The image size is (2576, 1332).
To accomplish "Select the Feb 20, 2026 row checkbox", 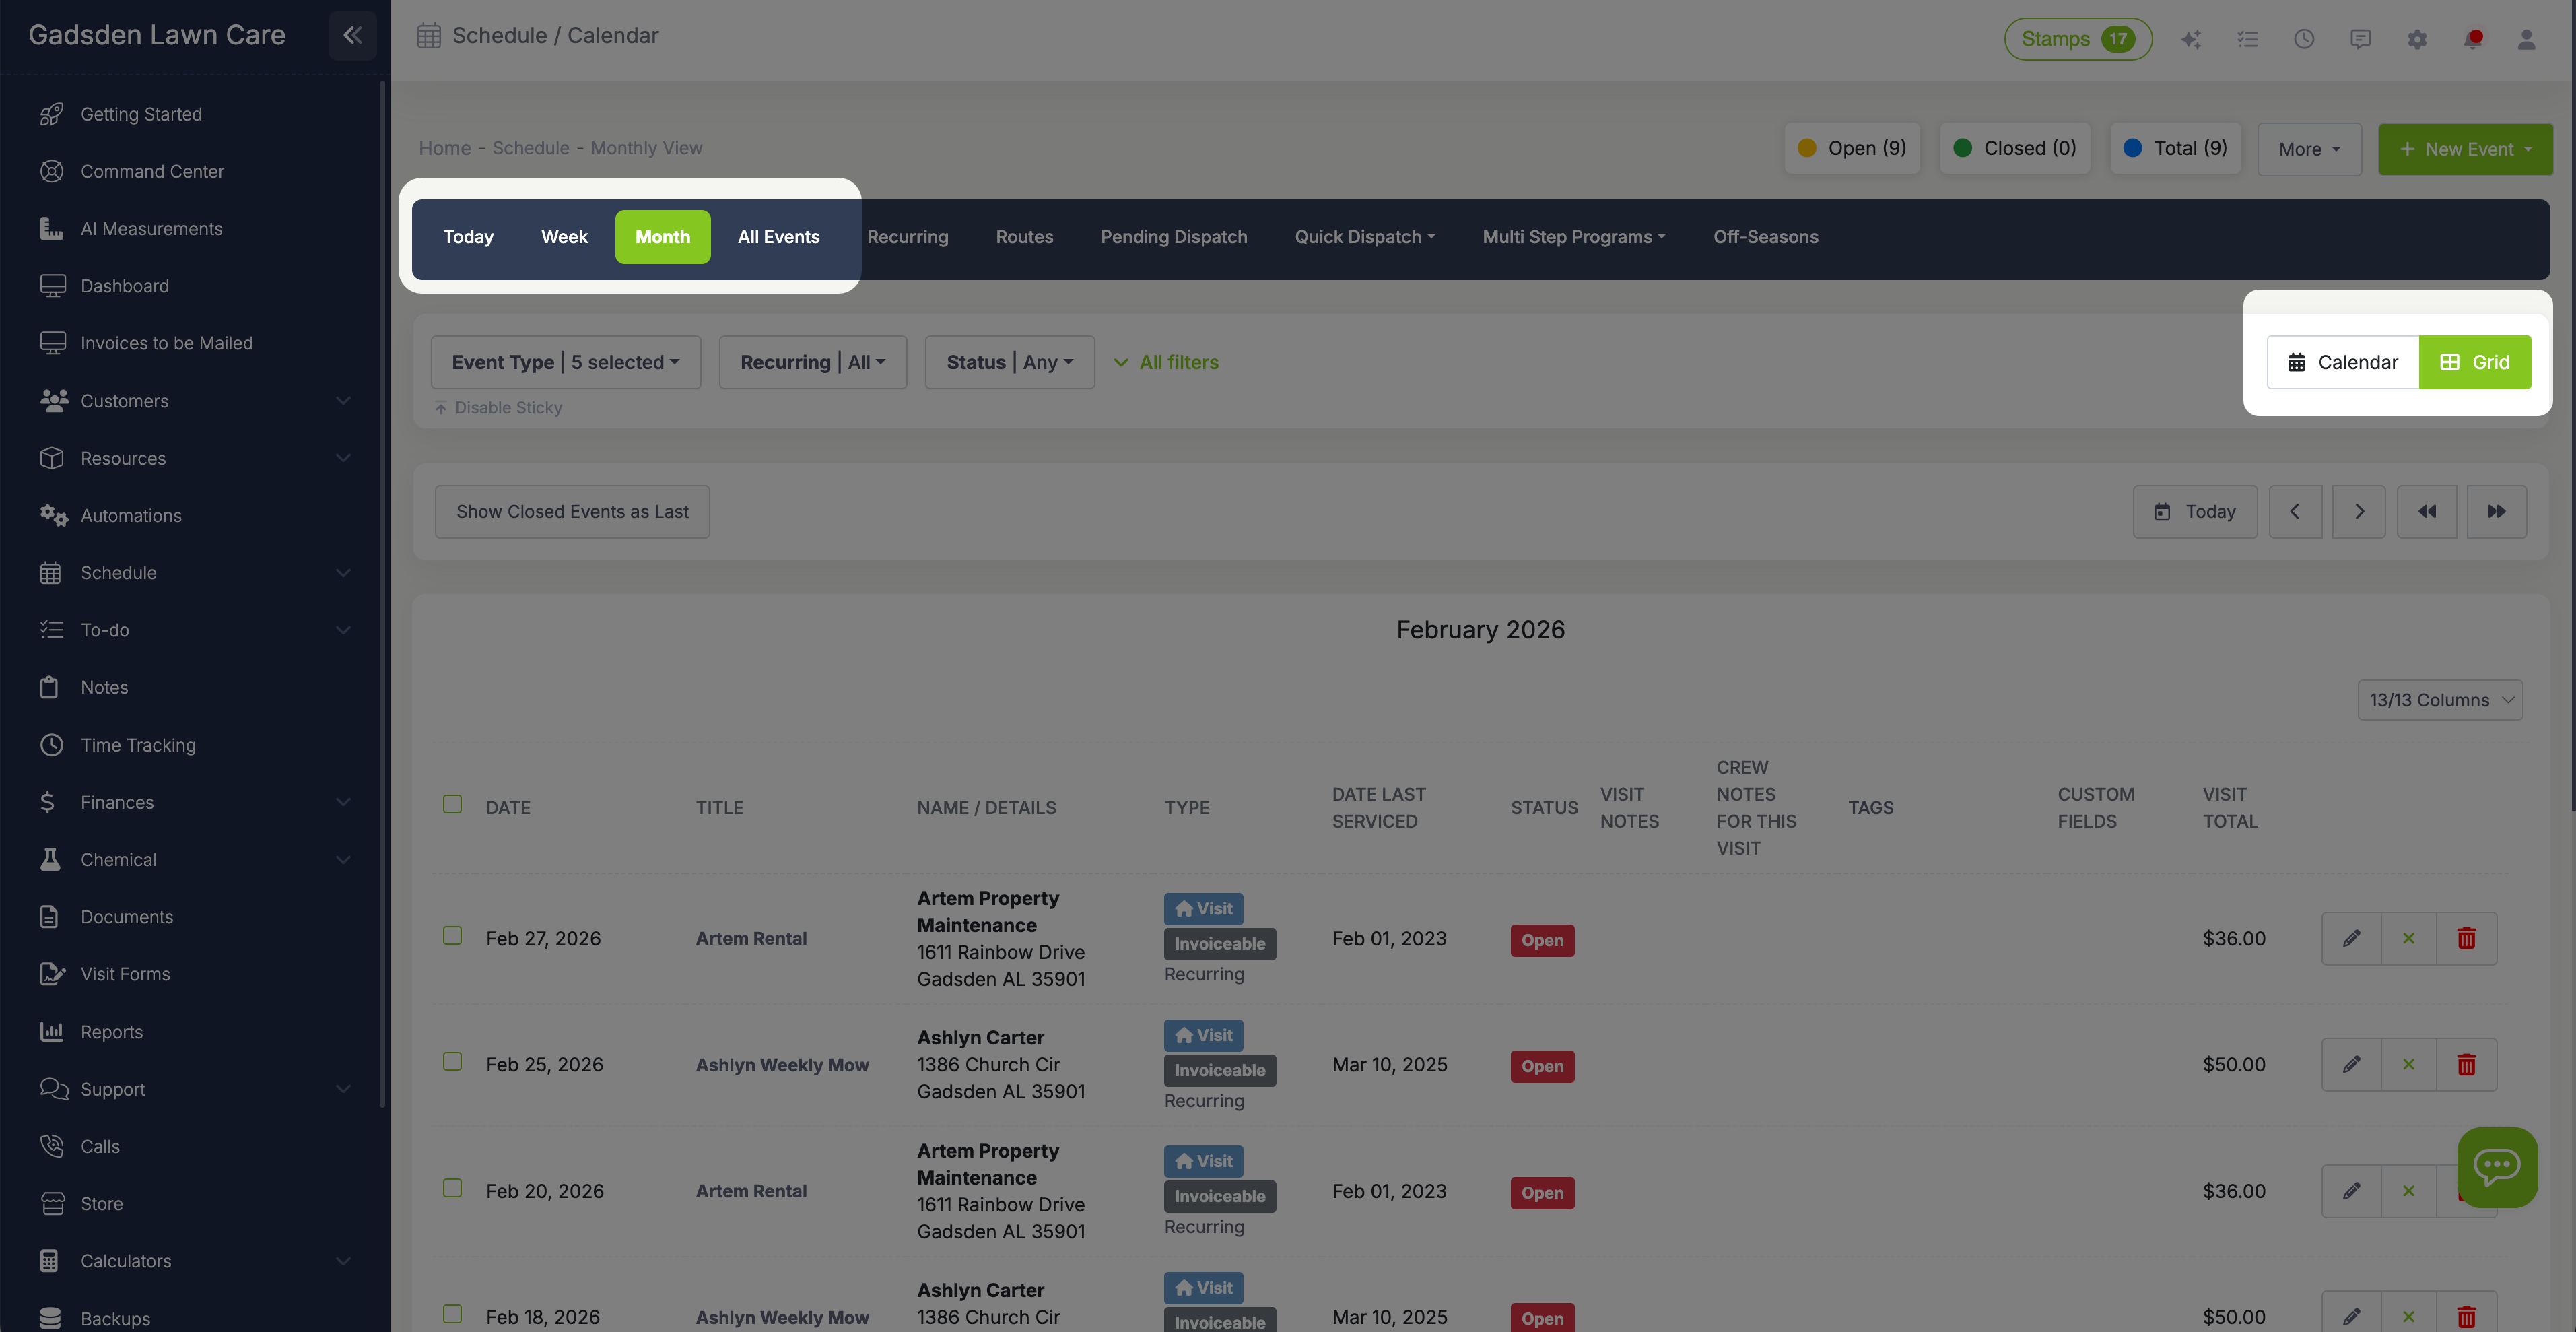I will point(452,1188).
